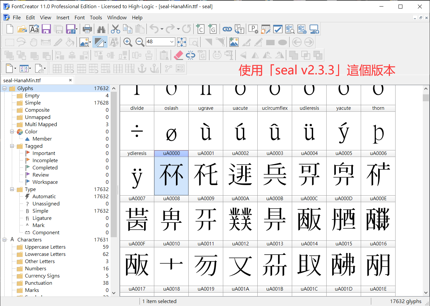
Task: Select the uA0012 glyph cell
Action: point(240,263)
